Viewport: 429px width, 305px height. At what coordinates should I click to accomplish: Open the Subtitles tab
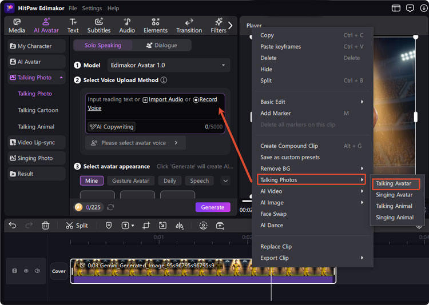click(x=99, y=26)
